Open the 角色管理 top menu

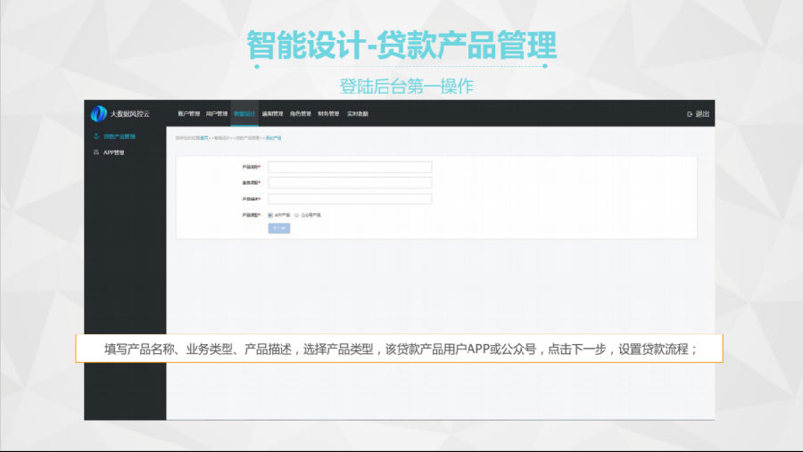tap(301, 114)
